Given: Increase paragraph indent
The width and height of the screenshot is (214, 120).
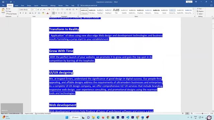Looking at the screenshot, I should point(70,10).
